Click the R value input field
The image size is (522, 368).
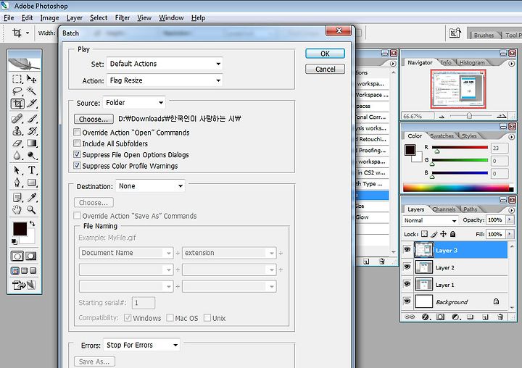point(500,148)
